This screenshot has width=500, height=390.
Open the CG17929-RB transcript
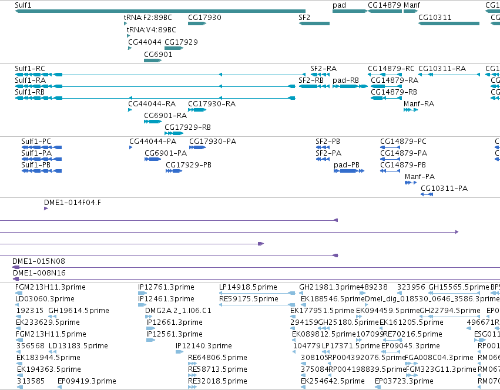point(174,133)
